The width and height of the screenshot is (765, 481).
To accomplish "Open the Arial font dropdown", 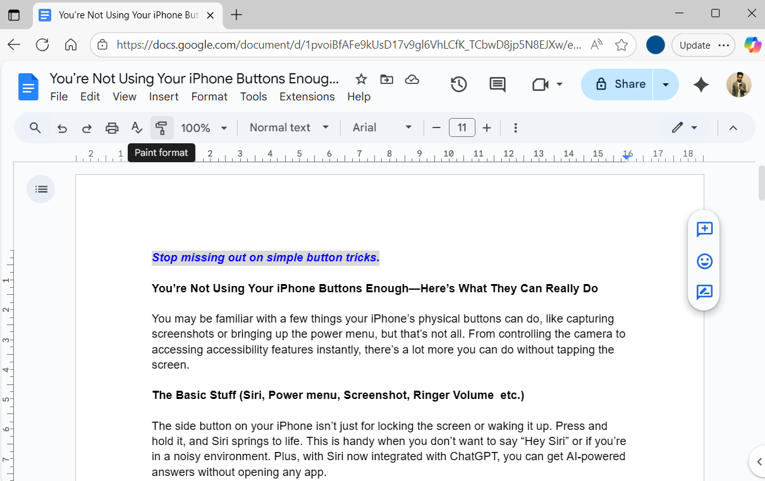I will 382,128.
